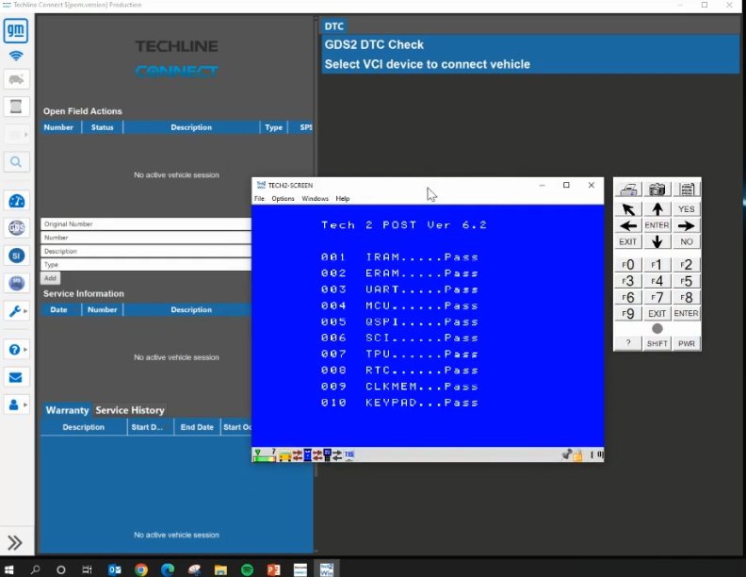Click the Type input field
This screenshot has height=577, width=746.
point(146,264)
